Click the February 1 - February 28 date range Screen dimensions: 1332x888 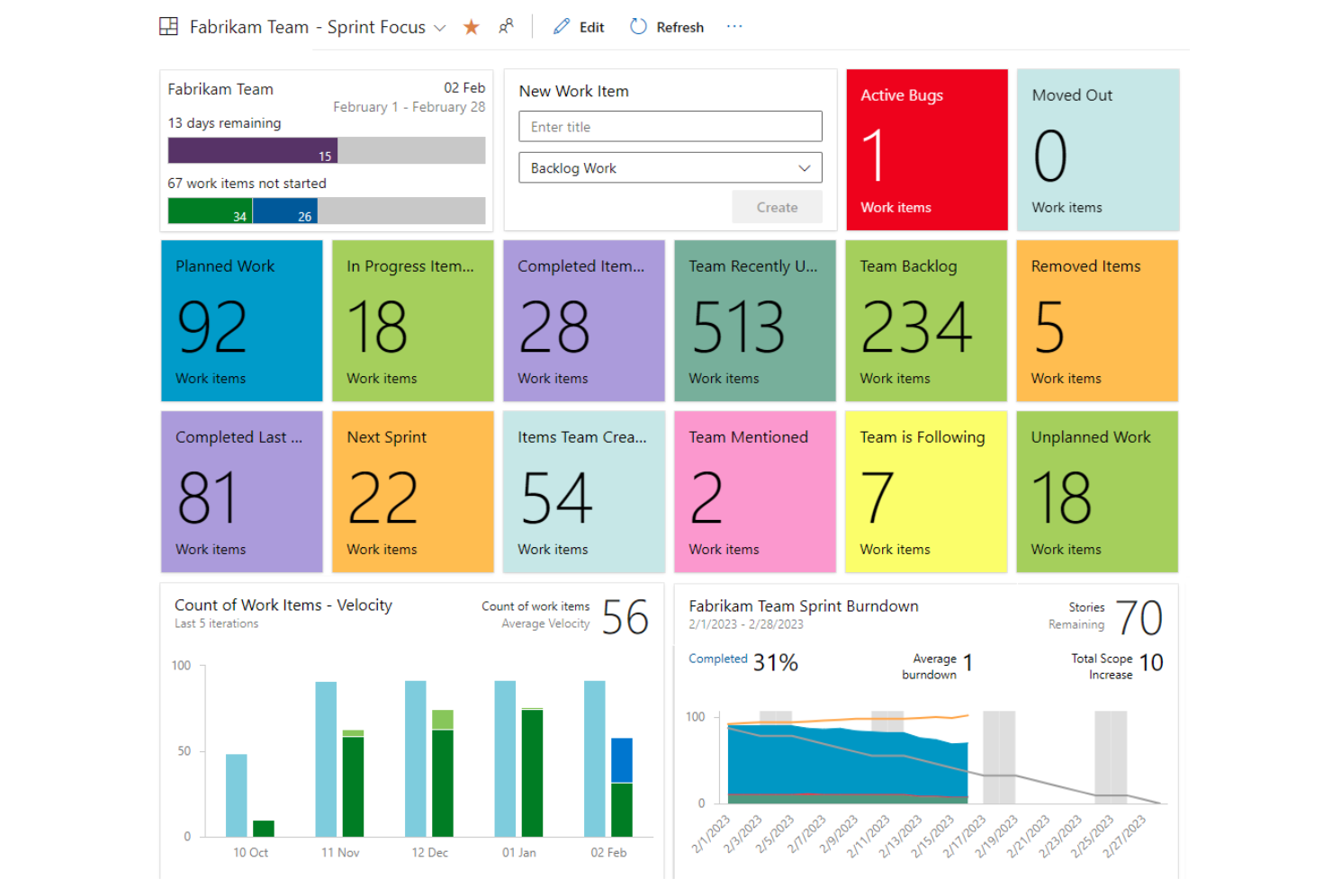coord(409,107)
